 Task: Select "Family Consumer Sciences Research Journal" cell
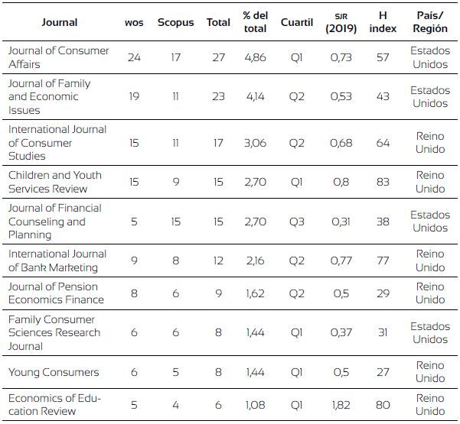coord(54,332)
